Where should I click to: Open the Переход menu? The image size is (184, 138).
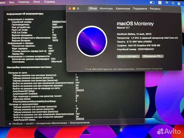24,2
